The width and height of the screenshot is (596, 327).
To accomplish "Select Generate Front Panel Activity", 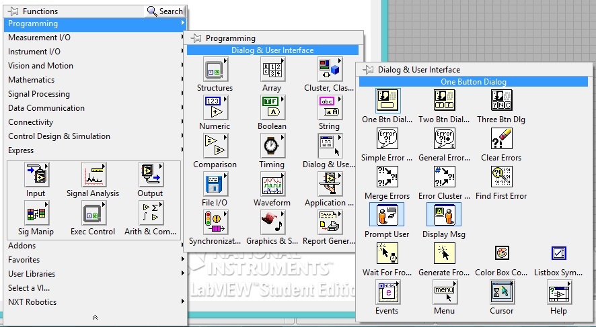I will click(445, 253).
